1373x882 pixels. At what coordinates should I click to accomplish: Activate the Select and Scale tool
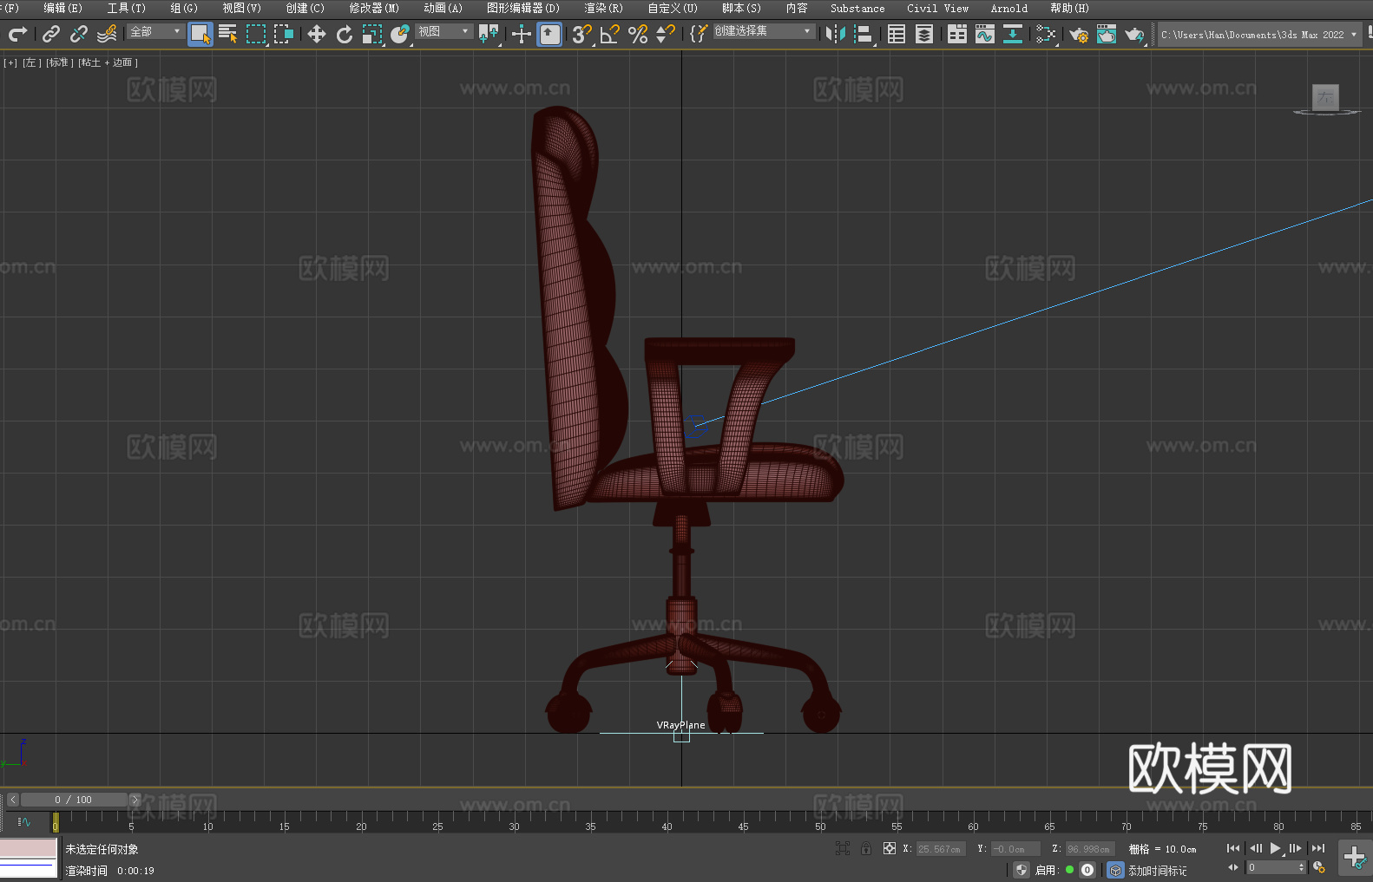pos(372,34)
